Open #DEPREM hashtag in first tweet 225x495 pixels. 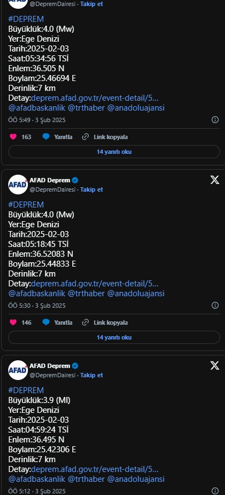(26, 19)
